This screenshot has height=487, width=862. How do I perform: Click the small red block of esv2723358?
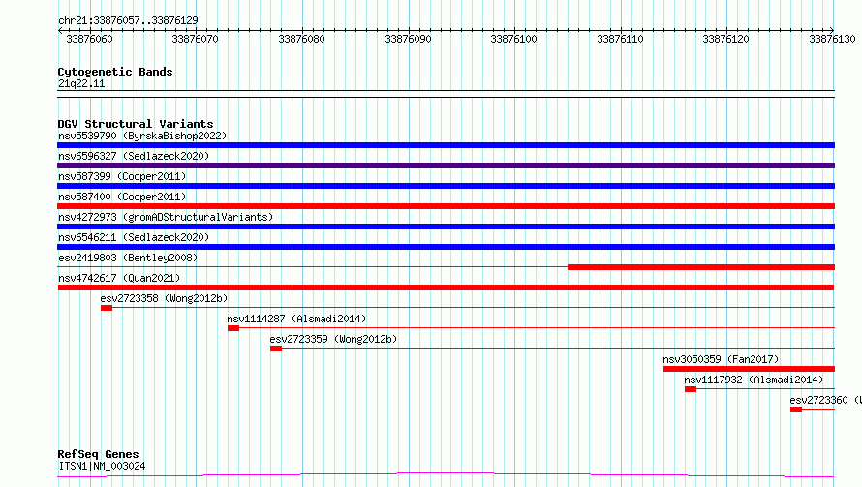click(x=107, y=308)
